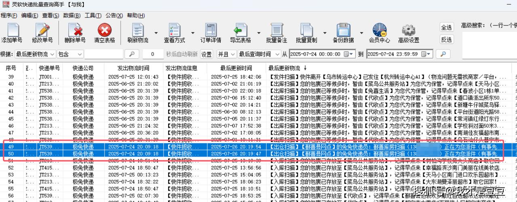Image resolution: width=517 pixels, height=202 pixels.
Task: Click the auto-refresh seconds field showing 0
Action: click(152, 54)
